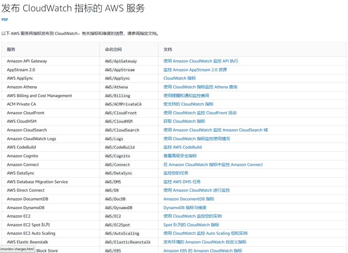
Task: Open the 获取 CloudWatch 指标 link
Action: (184, 121)
